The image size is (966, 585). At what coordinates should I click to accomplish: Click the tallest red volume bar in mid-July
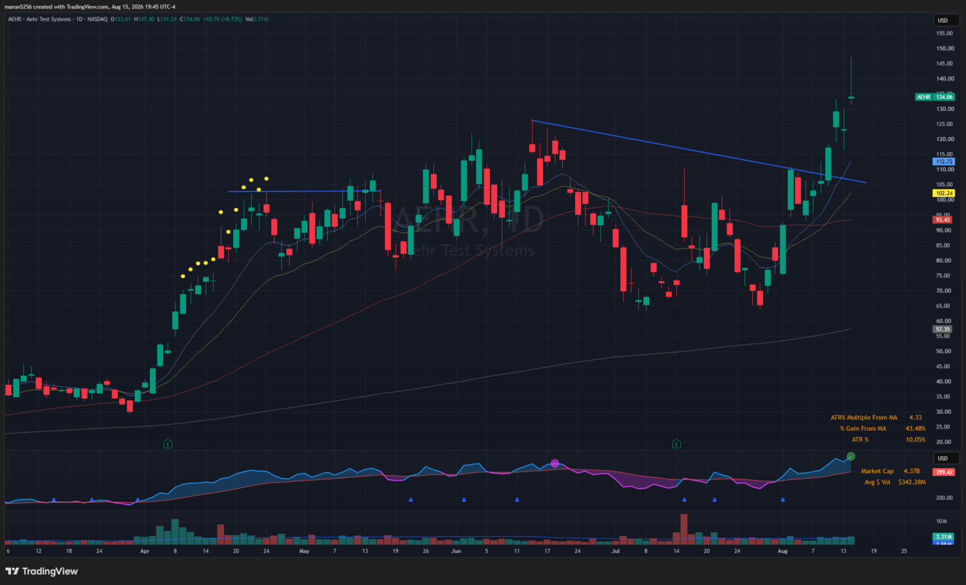684,528
